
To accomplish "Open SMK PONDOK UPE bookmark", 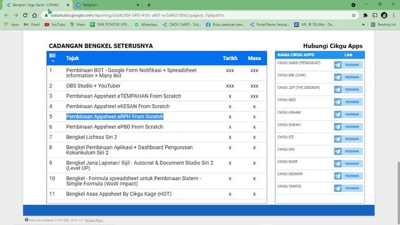I will click(x=110, y=24).
